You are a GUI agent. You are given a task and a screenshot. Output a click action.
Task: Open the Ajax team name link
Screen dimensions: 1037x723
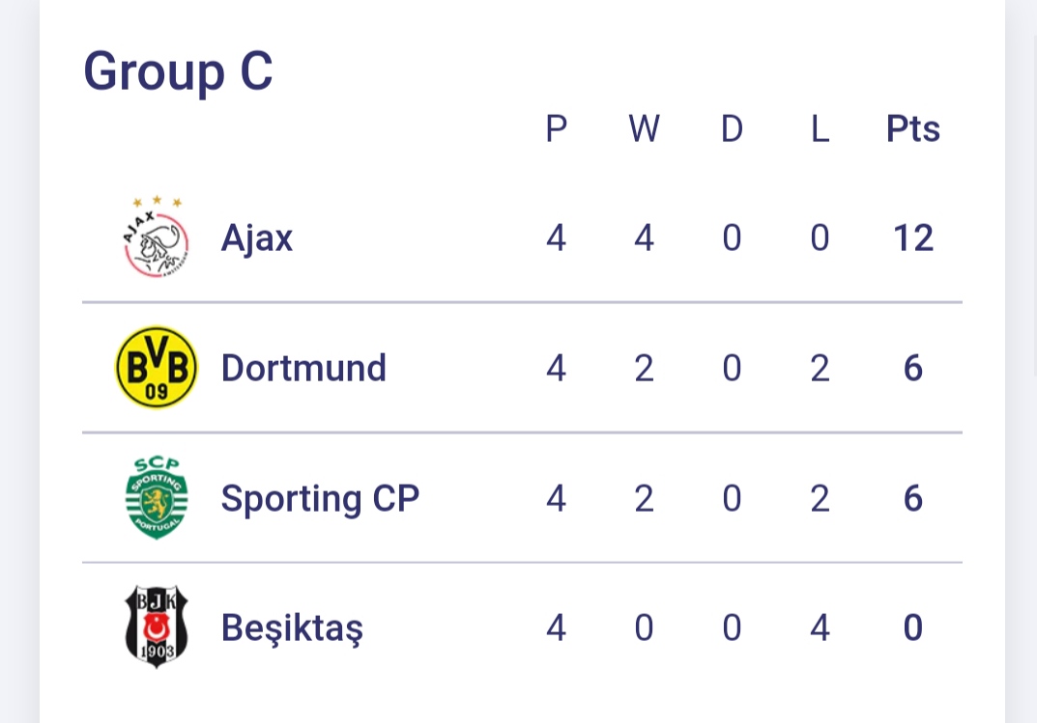pyautogui.click(x=256, y=237)
